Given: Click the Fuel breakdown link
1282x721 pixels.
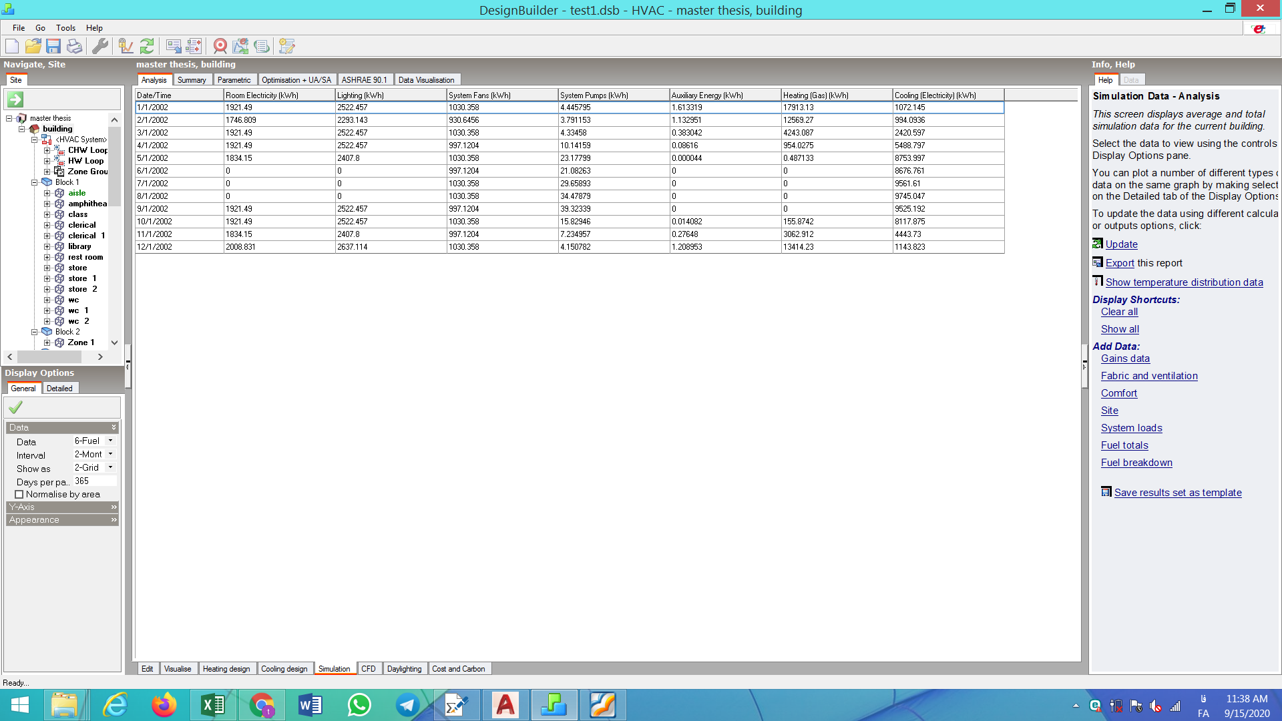Looking at the screenshot, I should [1136, 463].
